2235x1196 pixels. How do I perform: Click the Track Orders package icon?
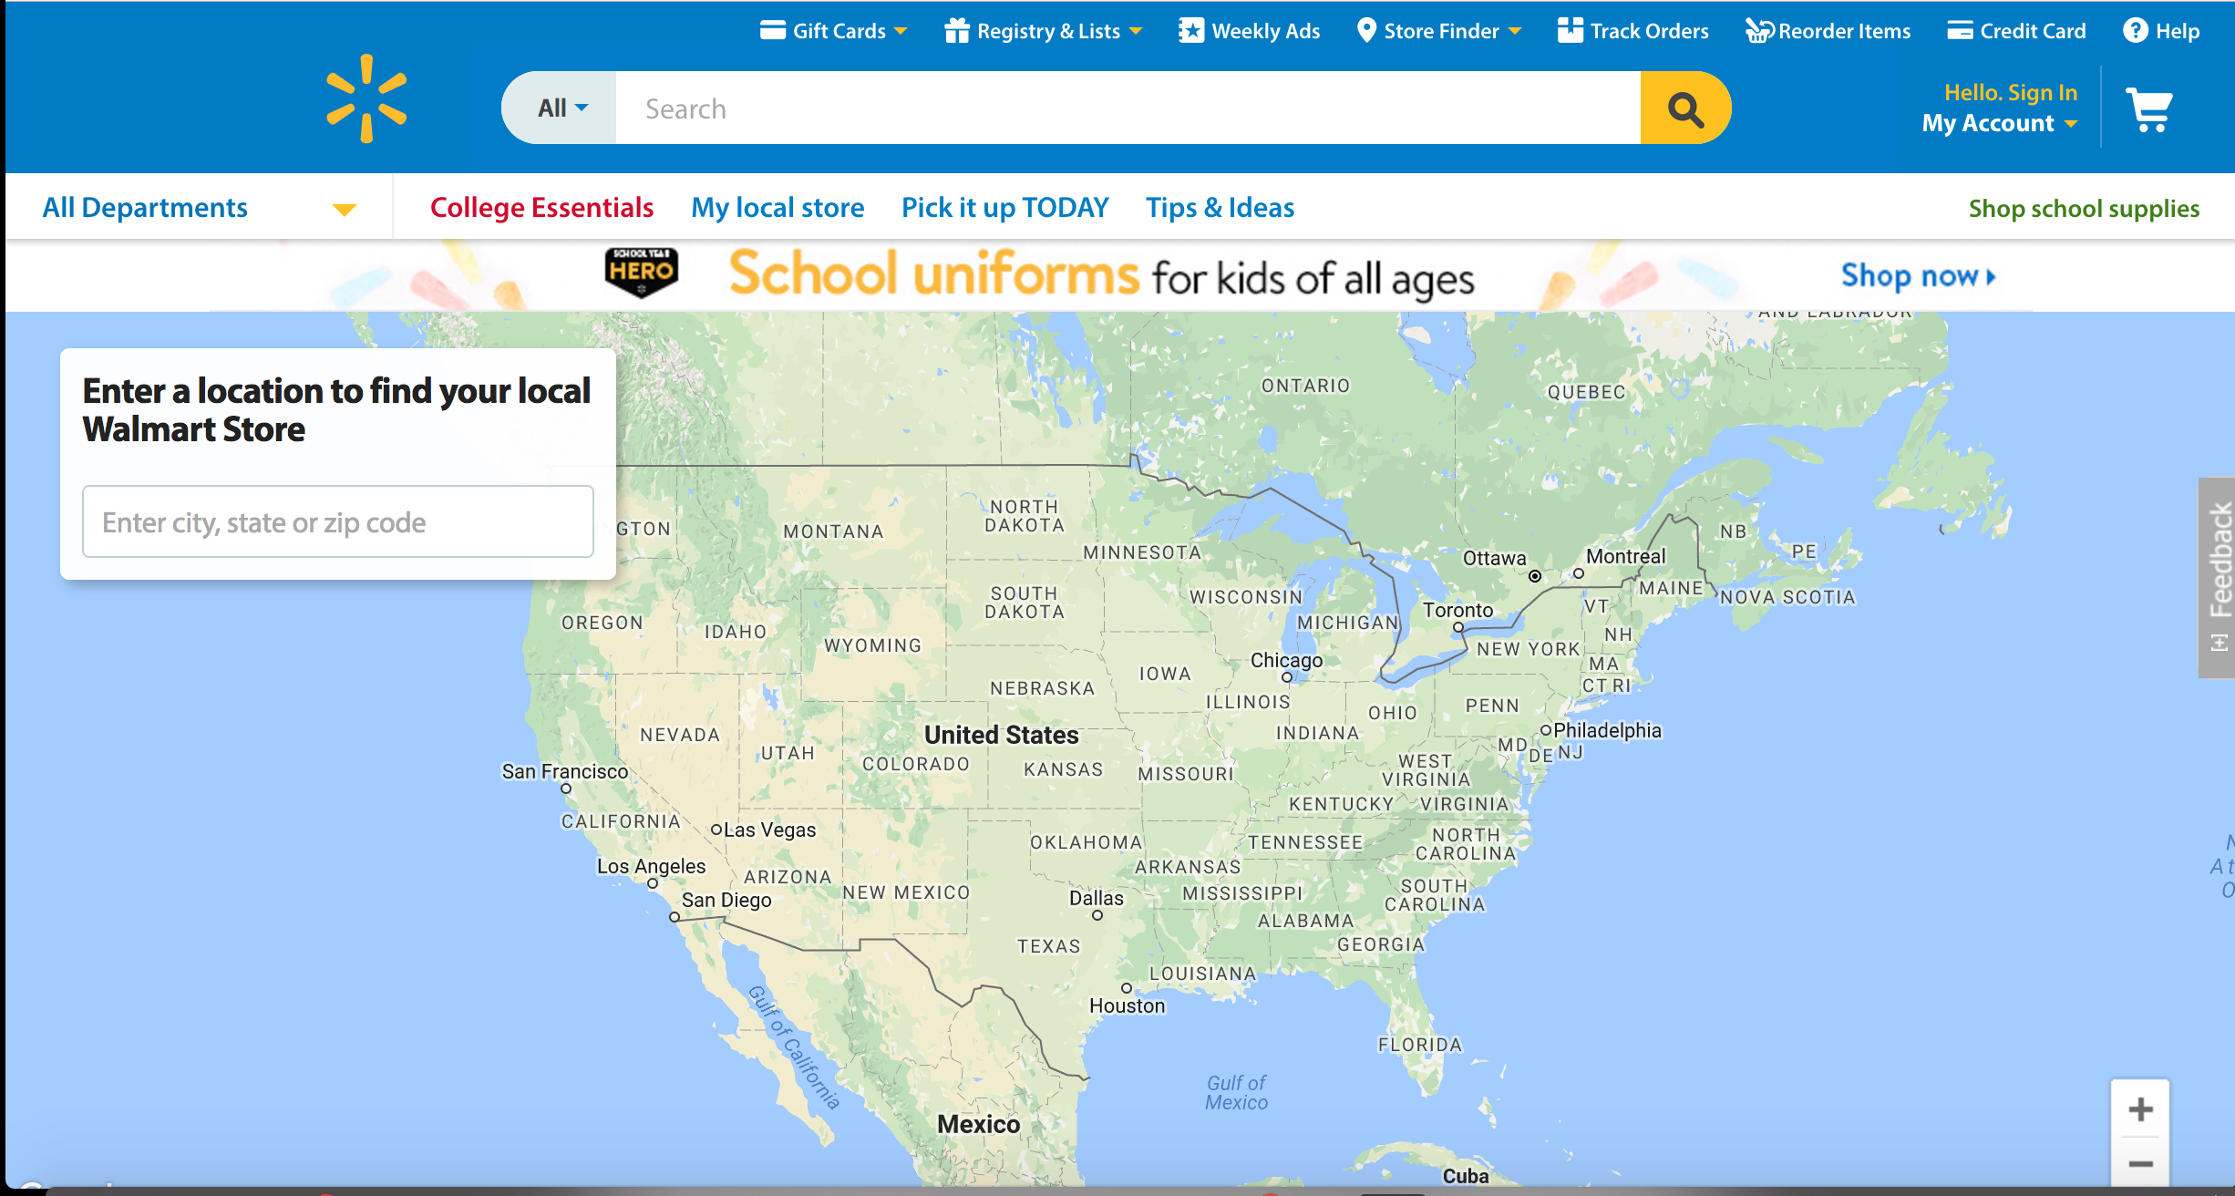1570,30
